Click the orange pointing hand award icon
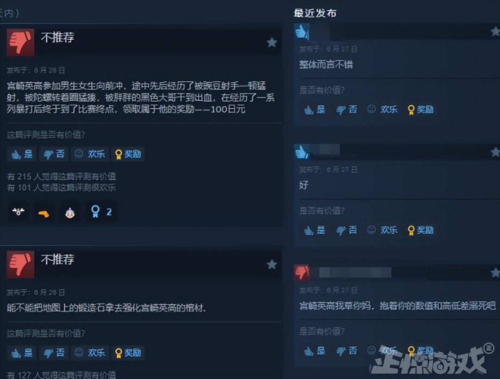This screenshot has width=500, height=379. 44,213
